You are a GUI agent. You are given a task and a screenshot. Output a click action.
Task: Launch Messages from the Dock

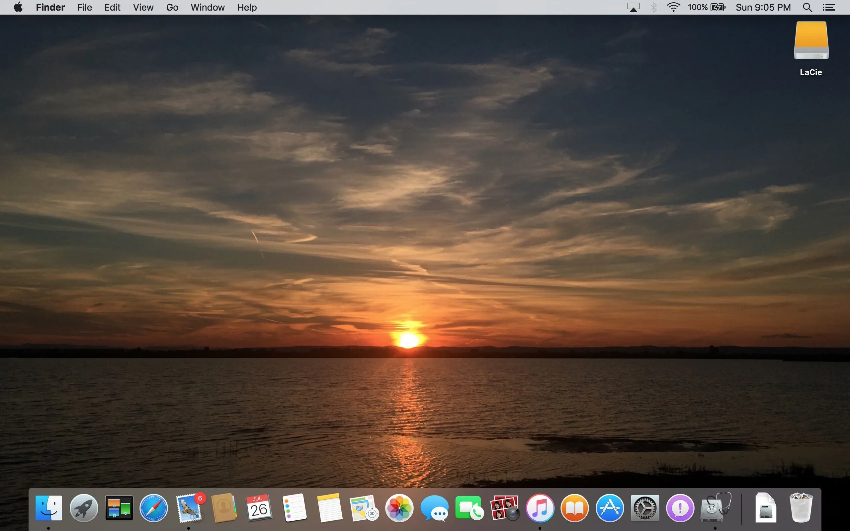[435, 508]
